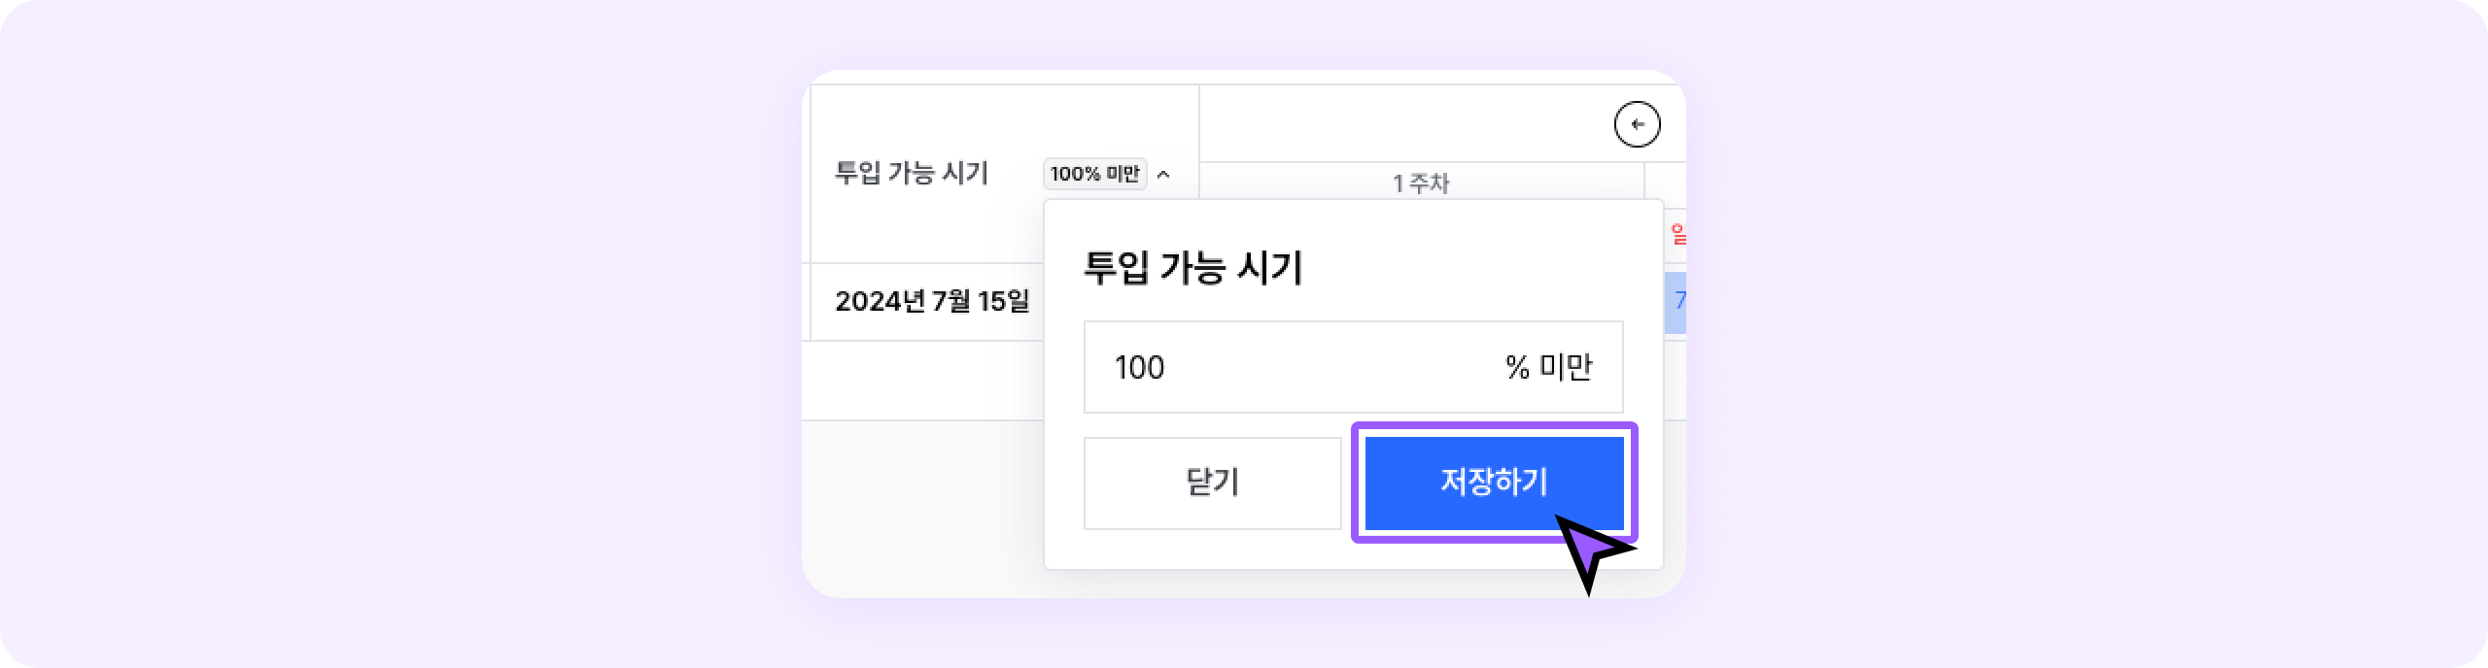Click the circled left arrow icon
The width and height of the screenshot is (2488, 668).
(1637, 124)
